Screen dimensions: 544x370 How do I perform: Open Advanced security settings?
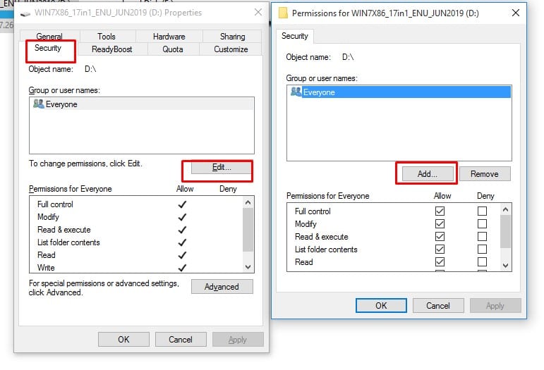click(x=222, y=287)
